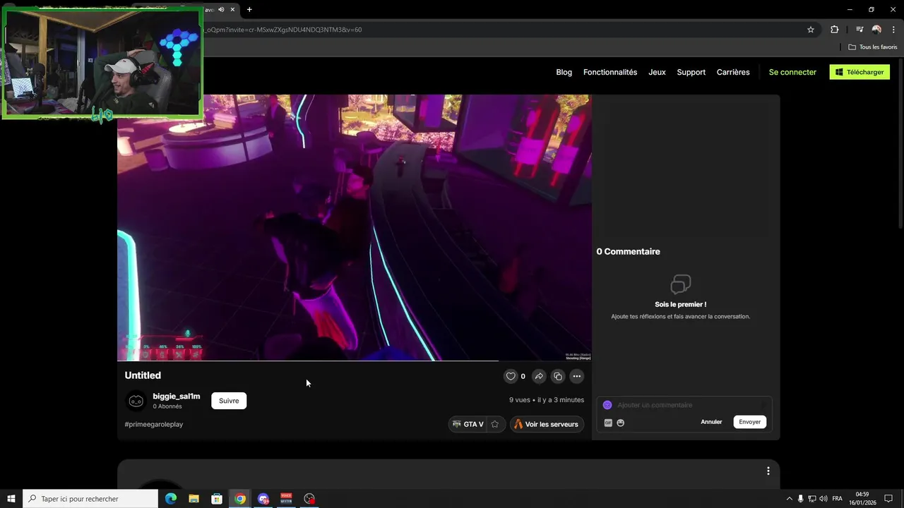Click the 9 vues view count text
Image resolution: width=904 pixels, height=508 pixels.
point(520,400)
